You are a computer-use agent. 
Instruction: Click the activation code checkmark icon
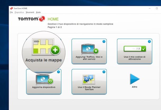[144, 49]
